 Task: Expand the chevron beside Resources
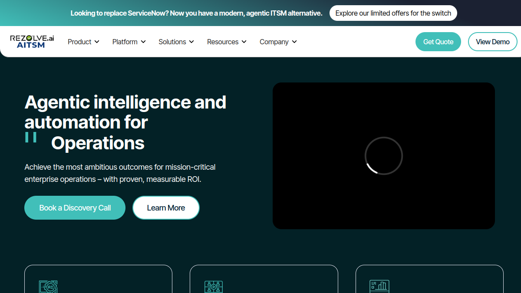click(244, 42)
